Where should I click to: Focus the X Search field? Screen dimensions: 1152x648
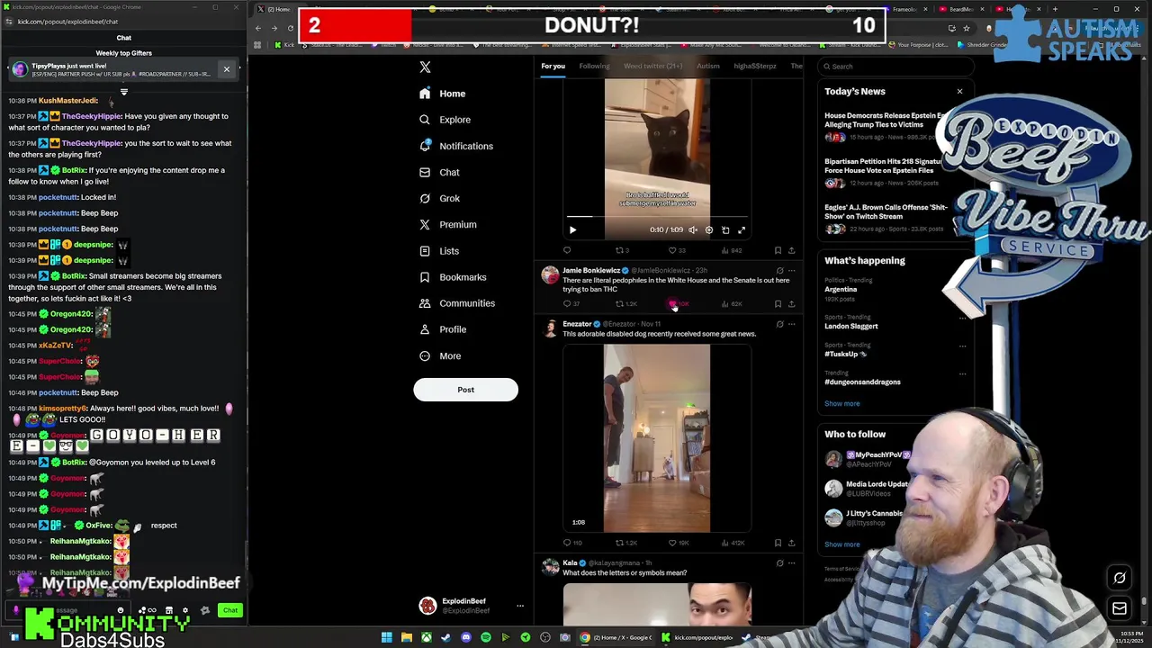(895, 66)
